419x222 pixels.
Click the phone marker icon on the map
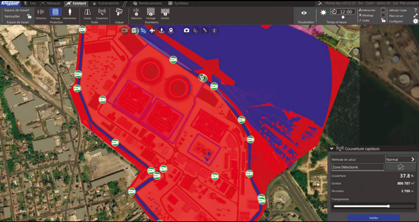coord(203,78)
